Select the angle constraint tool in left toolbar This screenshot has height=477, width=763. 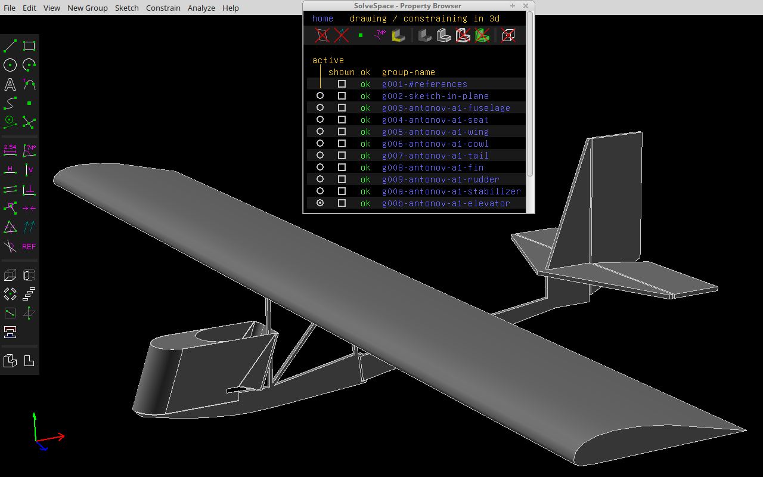[x=29, y=151]
